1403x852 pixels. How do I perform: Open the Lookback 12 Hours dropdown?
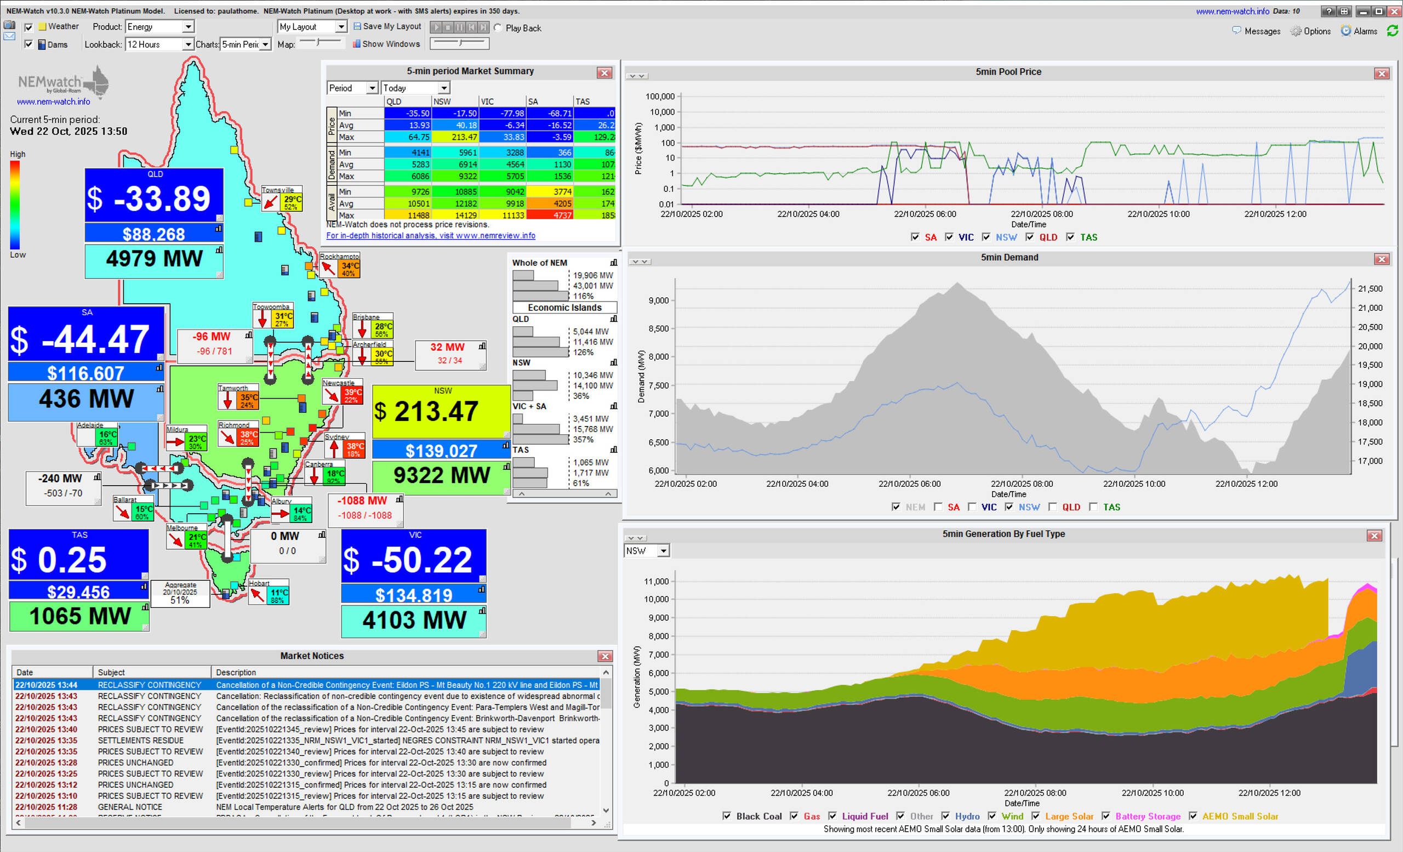187,44
